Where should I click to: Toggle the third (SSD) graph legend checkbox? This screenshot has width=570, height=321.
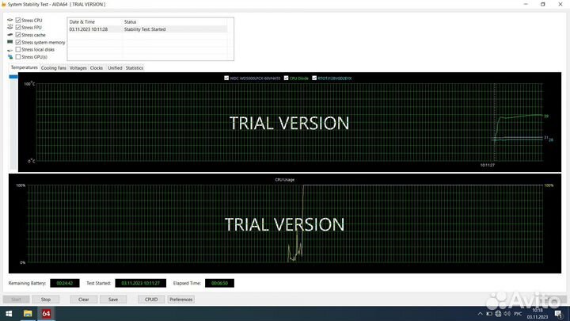(314, 78)
